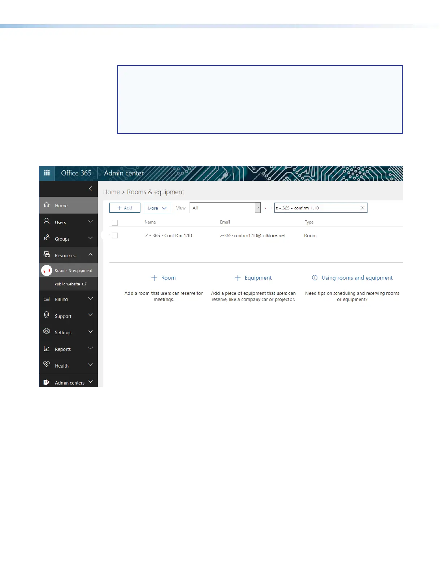Sort by the Type column header

(309, 222)
